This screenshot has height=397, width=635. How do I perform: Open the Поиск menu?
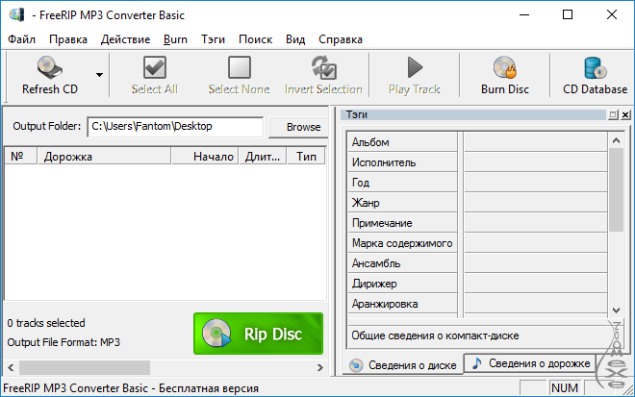tap(256, 39)
